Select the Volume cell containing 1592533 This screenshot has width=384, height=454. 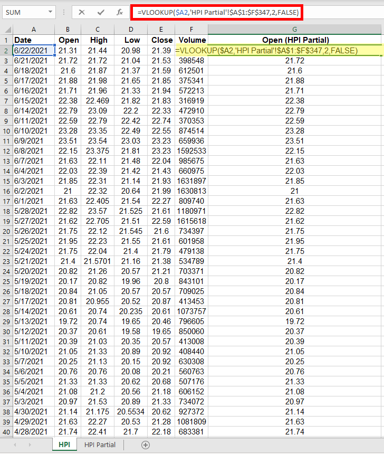[191, 151]
